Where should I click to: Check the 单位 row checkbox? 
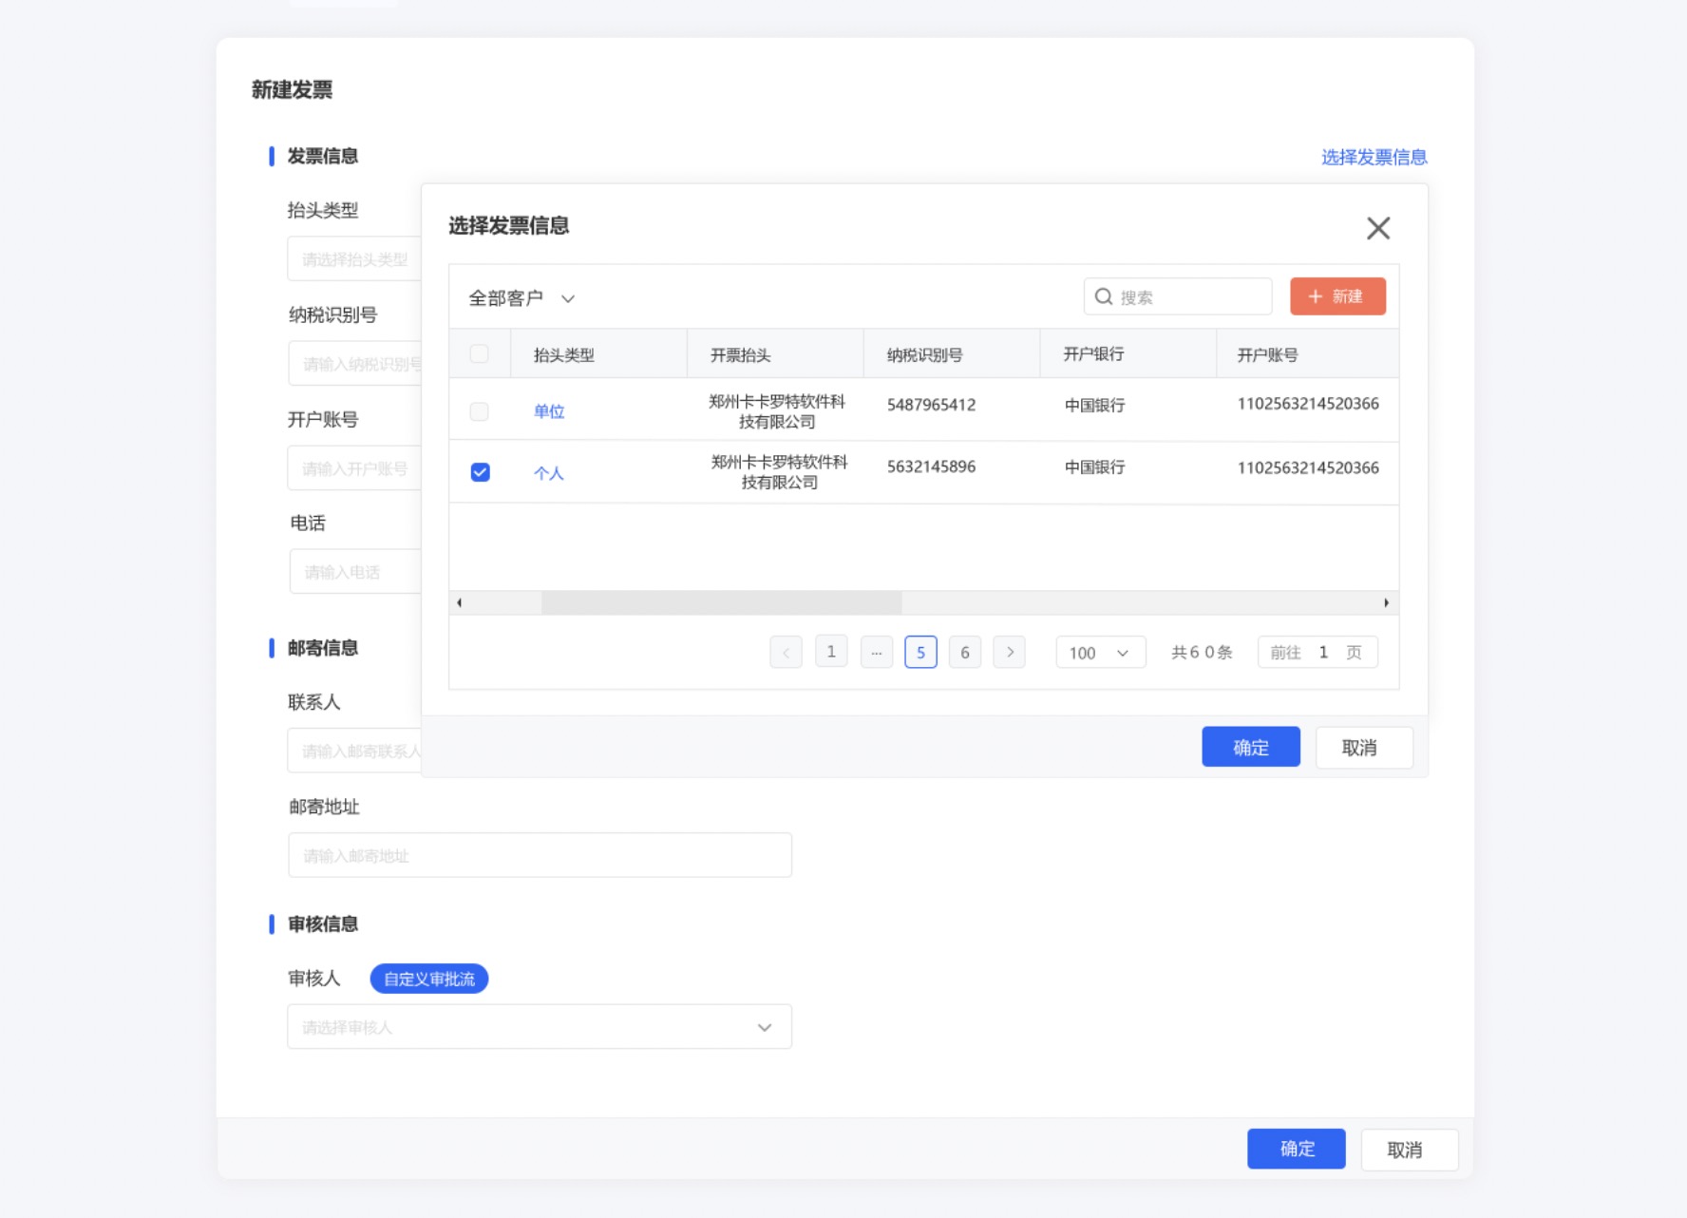click(480, 411)
